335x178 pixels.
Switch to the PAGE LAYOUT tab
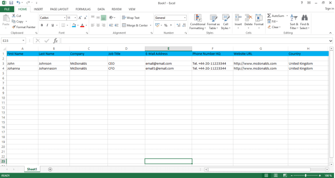coord(59,9)
